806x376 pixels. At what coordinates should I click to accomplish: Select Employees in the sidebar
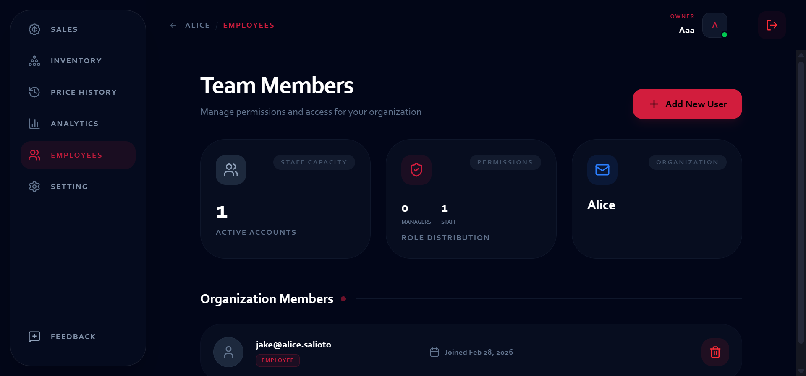(x=76, y=155)
